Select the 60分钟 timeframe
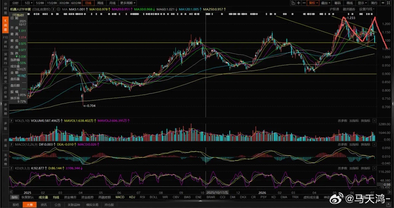Image resolution: width=394 pixels, height=208 pixels. (x=76, y=3)
